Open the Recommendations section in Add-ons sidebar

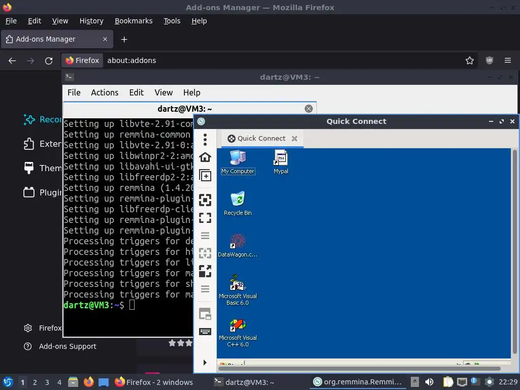coord(42,119)
